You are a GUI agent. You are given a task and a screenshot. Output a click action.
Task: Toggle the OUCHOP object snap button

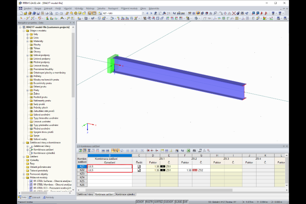(x=169, y=202)
